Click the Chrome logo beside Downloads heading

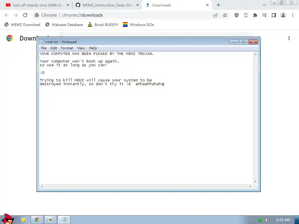coord(10,38)
